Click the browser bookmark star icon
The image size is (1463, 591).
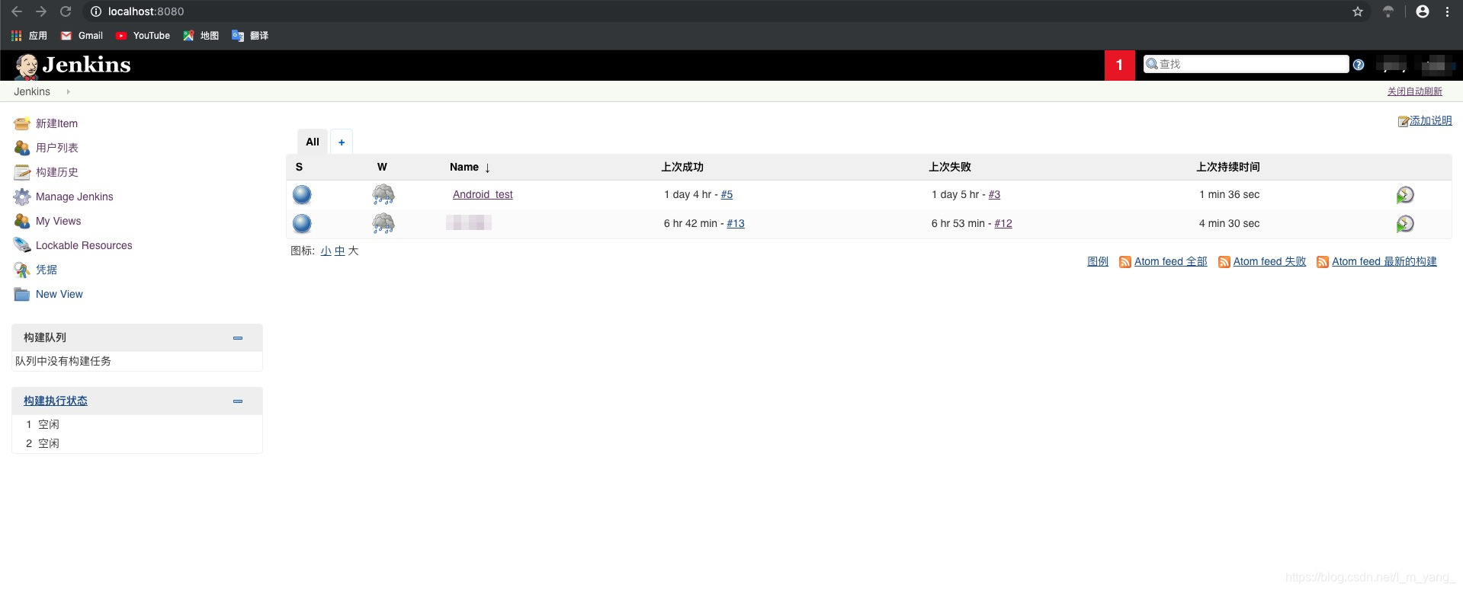(1358, 11)
